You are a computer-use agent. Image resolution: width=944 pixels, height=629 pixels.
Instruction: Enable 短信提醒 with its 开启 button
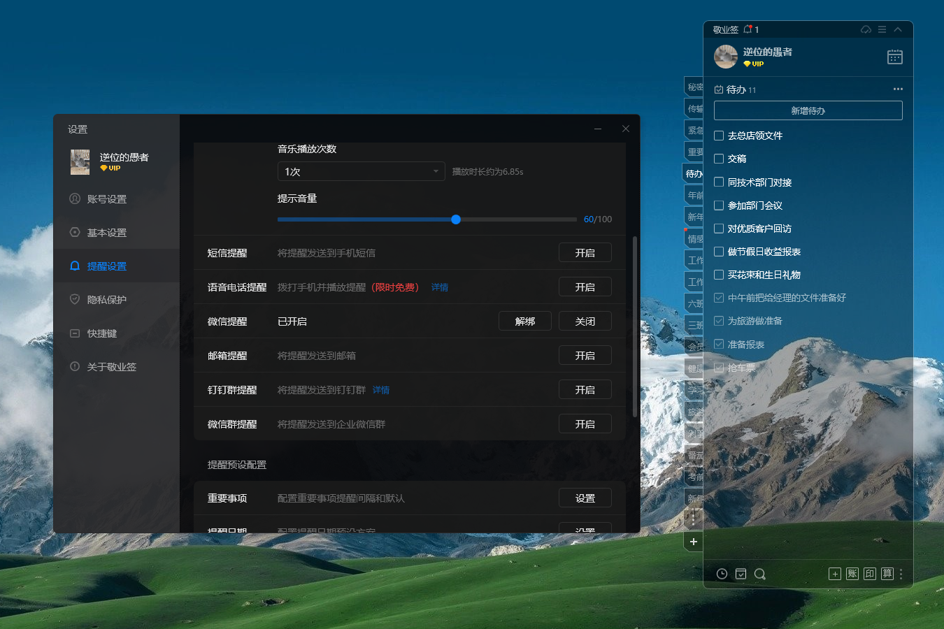point(585,252)
